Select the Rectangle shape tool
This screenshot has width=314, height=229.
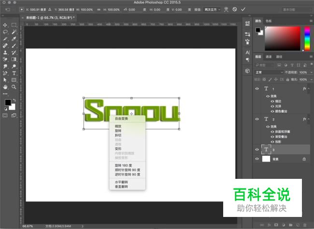click(x=14, y=80)
